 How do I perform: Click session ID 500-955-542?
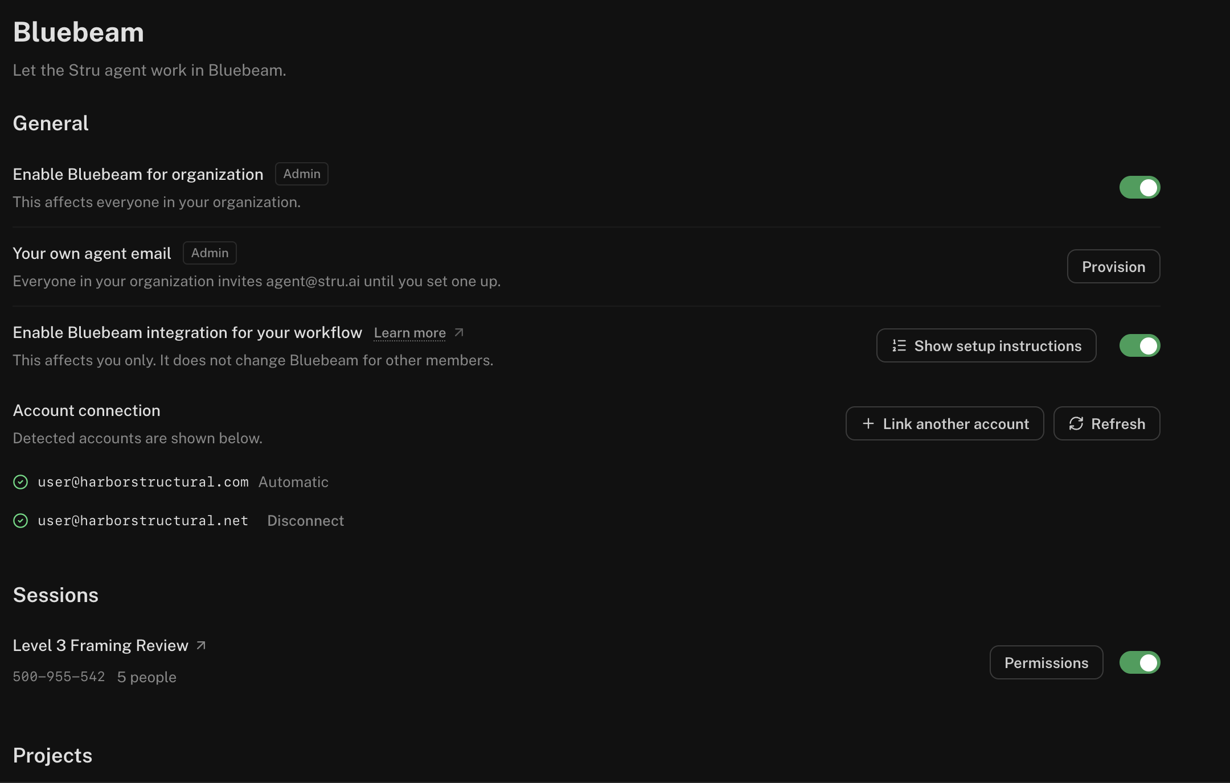59,677
